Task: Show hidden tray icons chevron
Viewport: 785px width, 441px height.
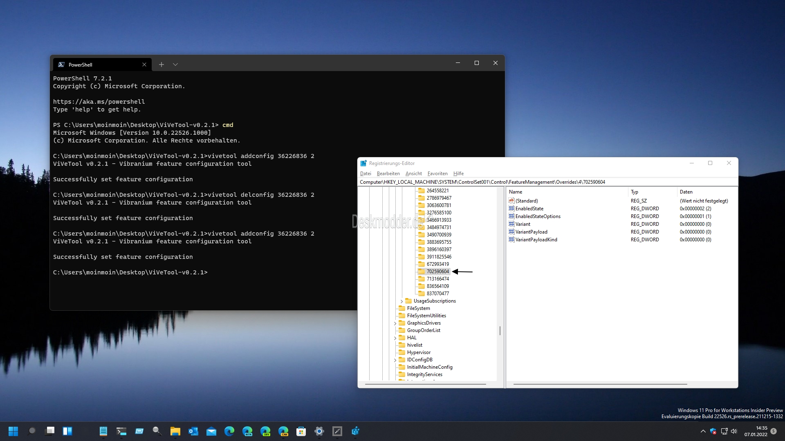Action: (x=703, y=431)
